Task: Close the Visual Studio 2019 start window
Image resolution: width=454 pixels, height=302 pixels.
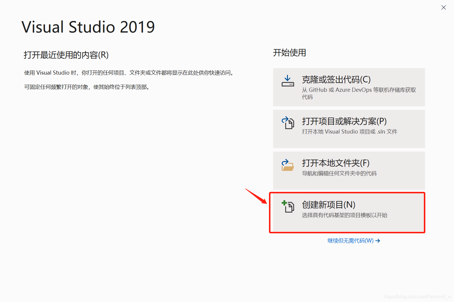Action: [x=443, y=7]
